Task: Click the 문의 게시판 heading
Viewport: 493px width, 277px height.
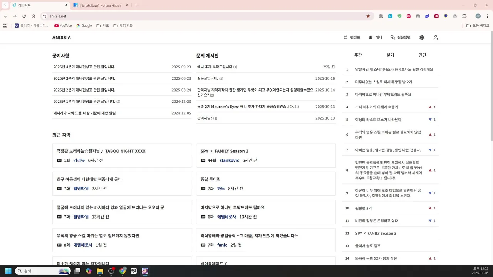Action: click(x=207, y=56)
